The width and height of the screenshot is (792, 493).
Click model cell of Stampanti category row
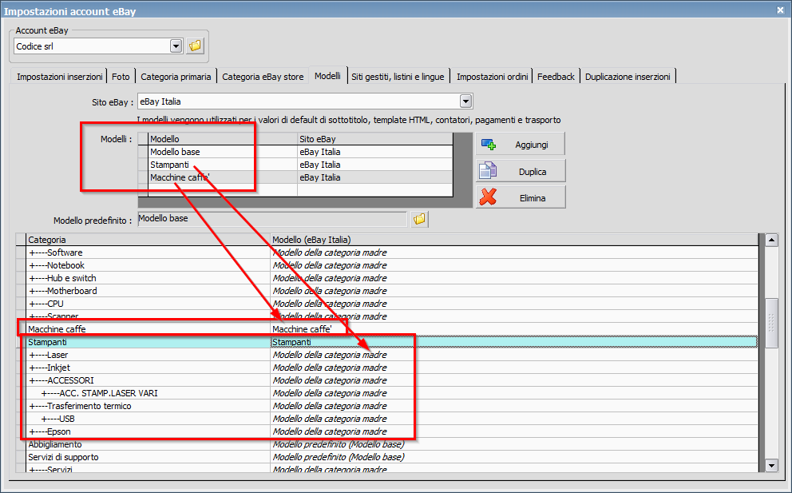514,342
